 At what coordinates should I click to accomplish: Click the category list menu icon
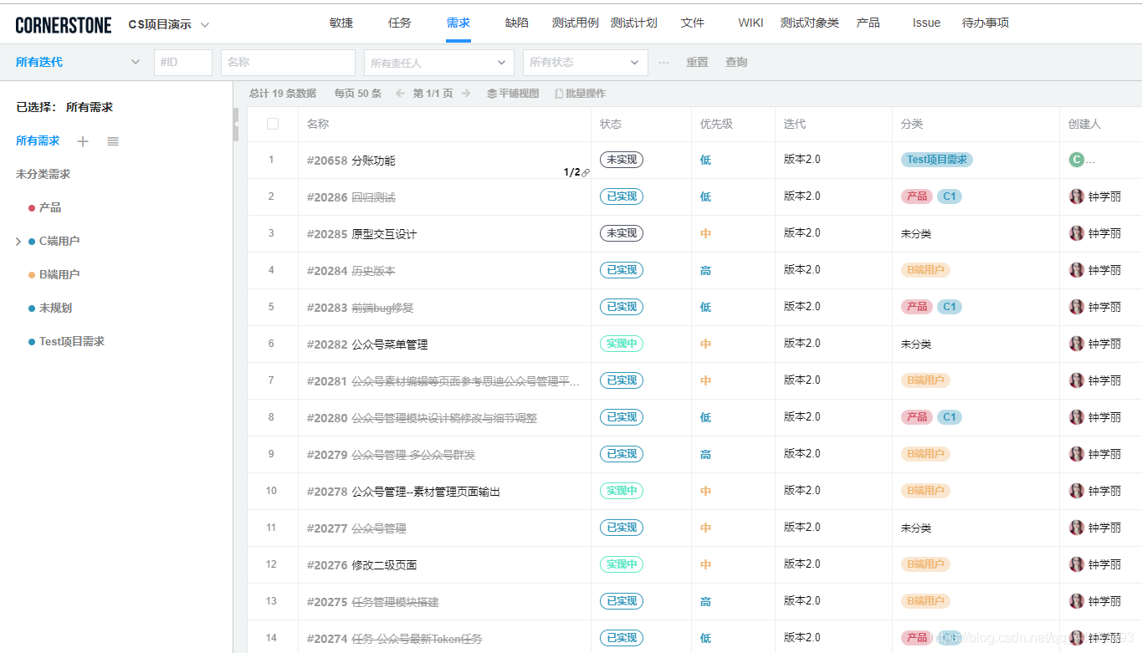point(113,141)
